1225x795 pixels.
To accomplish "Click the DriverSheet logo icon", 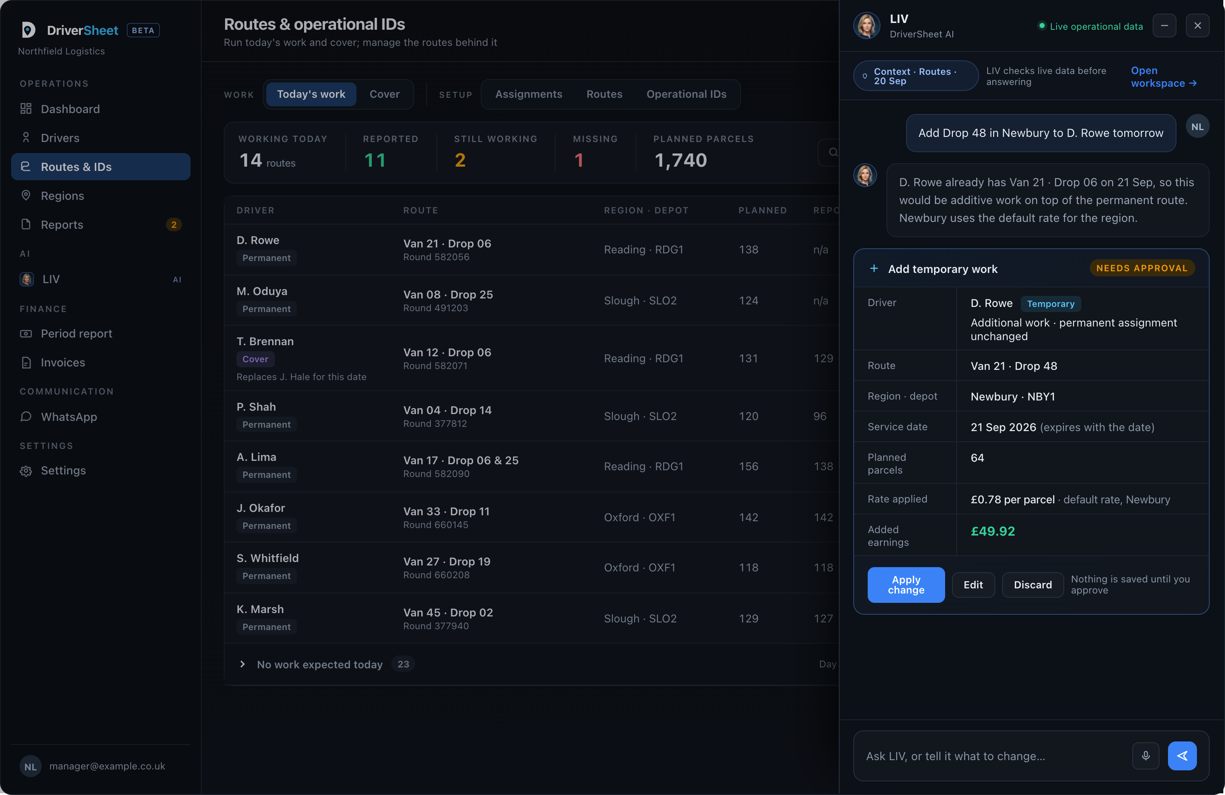I will [x=29, y=30].
